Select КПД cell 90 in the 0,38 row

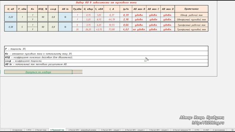pyautogui.click(x=43, y=27)
